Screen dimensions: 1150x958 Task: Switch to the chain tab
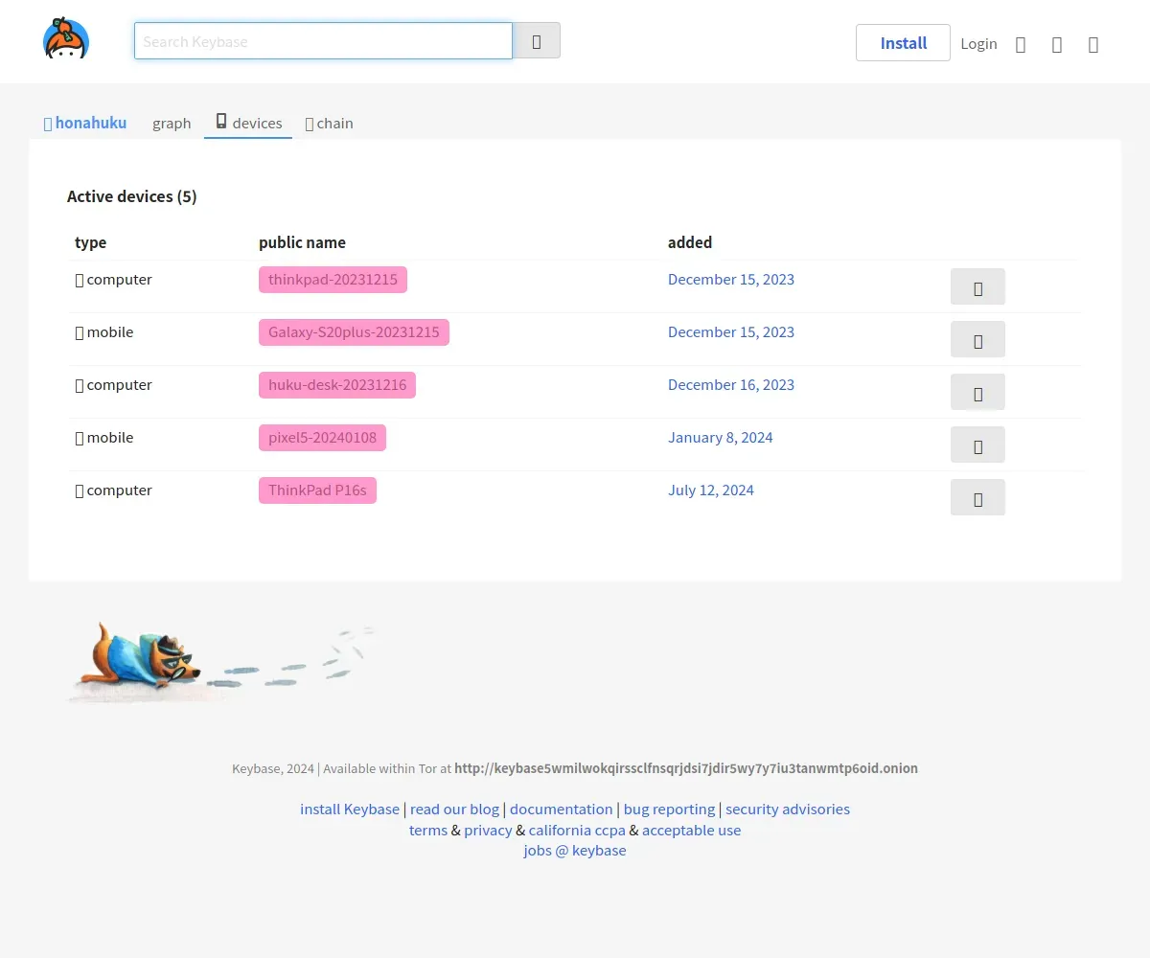coord(329,123)
